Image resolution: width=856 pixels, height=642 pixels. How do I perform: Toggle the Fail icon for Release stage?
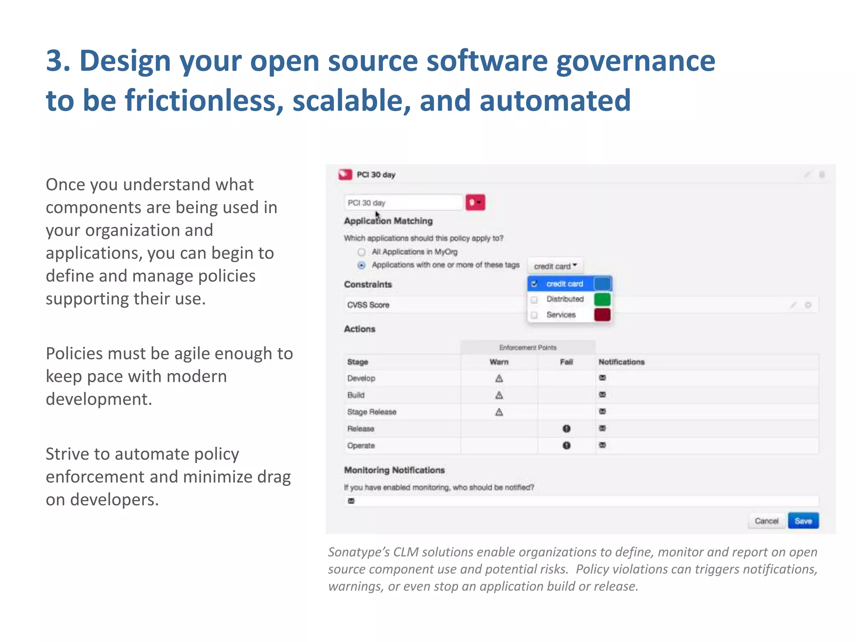click(566, 429)
